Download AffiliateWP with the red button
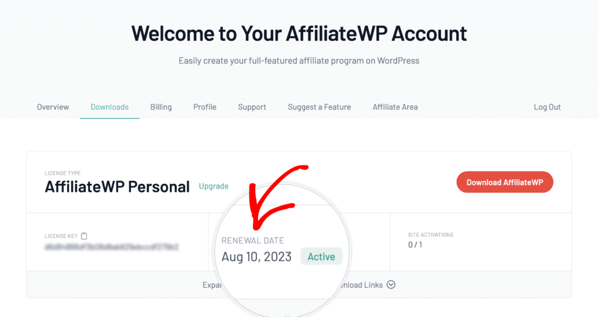The height and width of the screenshot is (317, 598). 505,182
